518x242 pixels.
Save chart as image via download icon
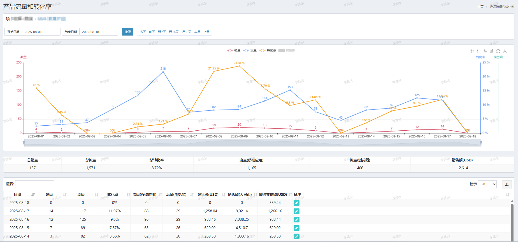[505, 51]
